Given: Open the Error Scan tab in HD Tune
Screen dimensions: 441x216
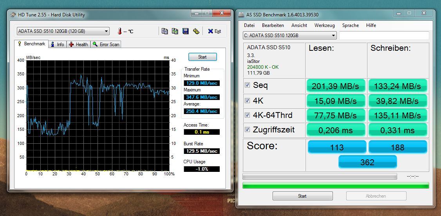Looking at the screenshot, I should point(106,44).
